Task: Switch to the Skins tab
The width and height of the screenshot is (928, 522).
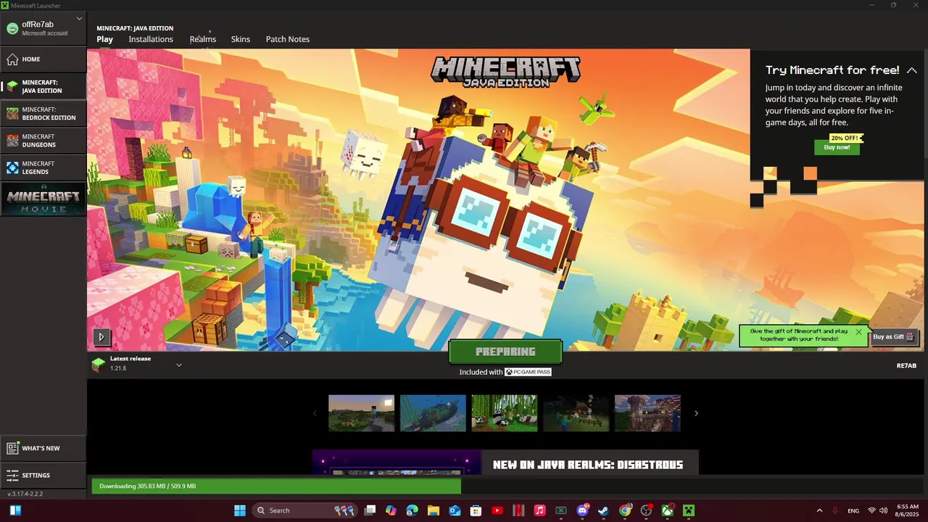Action: click(x=241, y=39)
